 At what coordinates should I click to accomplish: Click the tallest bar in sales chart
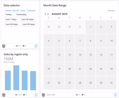[x=16, y=78]
